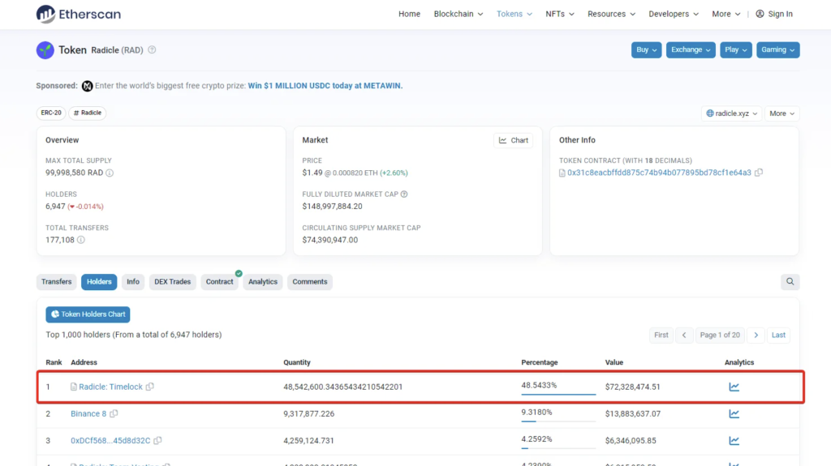The height and width of the screenshot is (466, 831).
Task: Switch to the Transfers tab
Action: click(x=56, y=282)
